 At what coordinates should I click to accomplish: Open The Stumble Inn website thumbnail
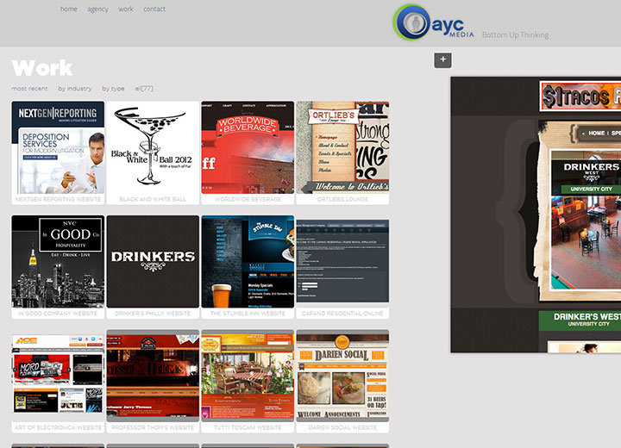(248, 261)
